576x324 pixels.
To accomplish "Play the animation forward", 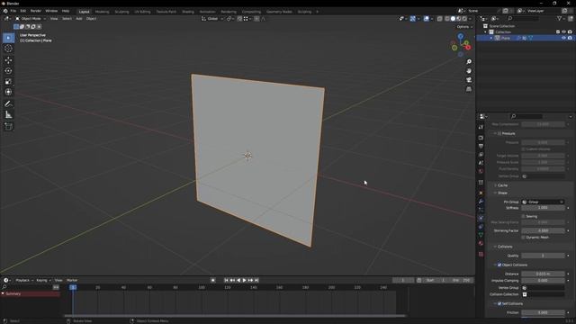I will [245, 280].
